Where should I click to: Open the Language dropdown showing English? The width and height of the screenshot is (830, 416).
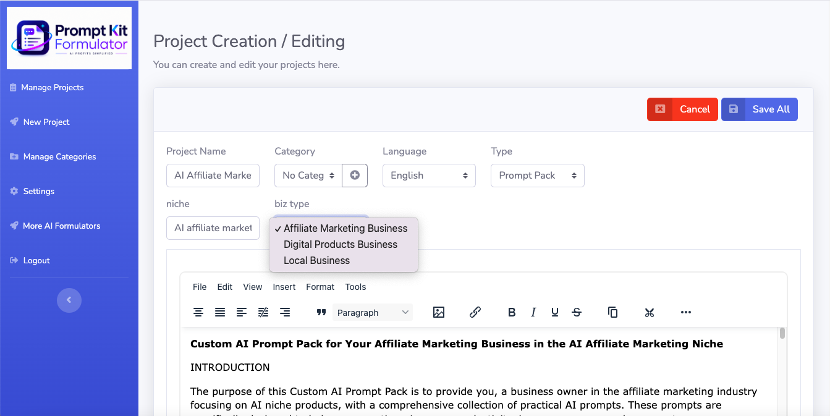(x=429, y=176)
